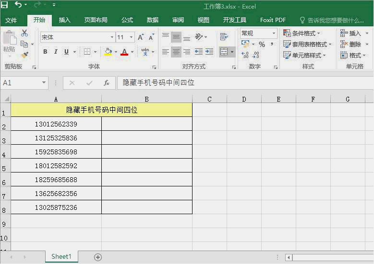Decrease decimal places

tap(256, 55)
